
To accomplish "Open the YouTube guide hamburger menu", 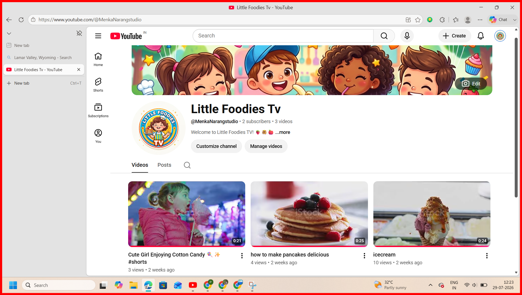I will (x=98, y=36).
